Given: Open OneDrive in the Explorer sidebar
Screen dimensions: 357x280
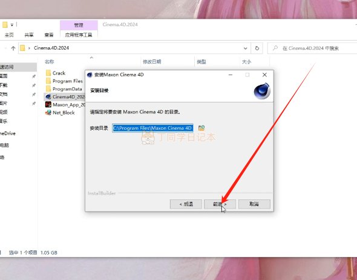Looking at the screenshot, I should click(8, 133).
